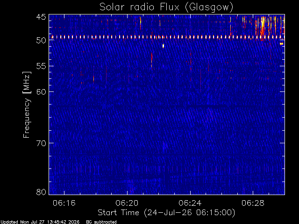
Task: Select the 06:20 time axis label
Action: pos(127,203)
